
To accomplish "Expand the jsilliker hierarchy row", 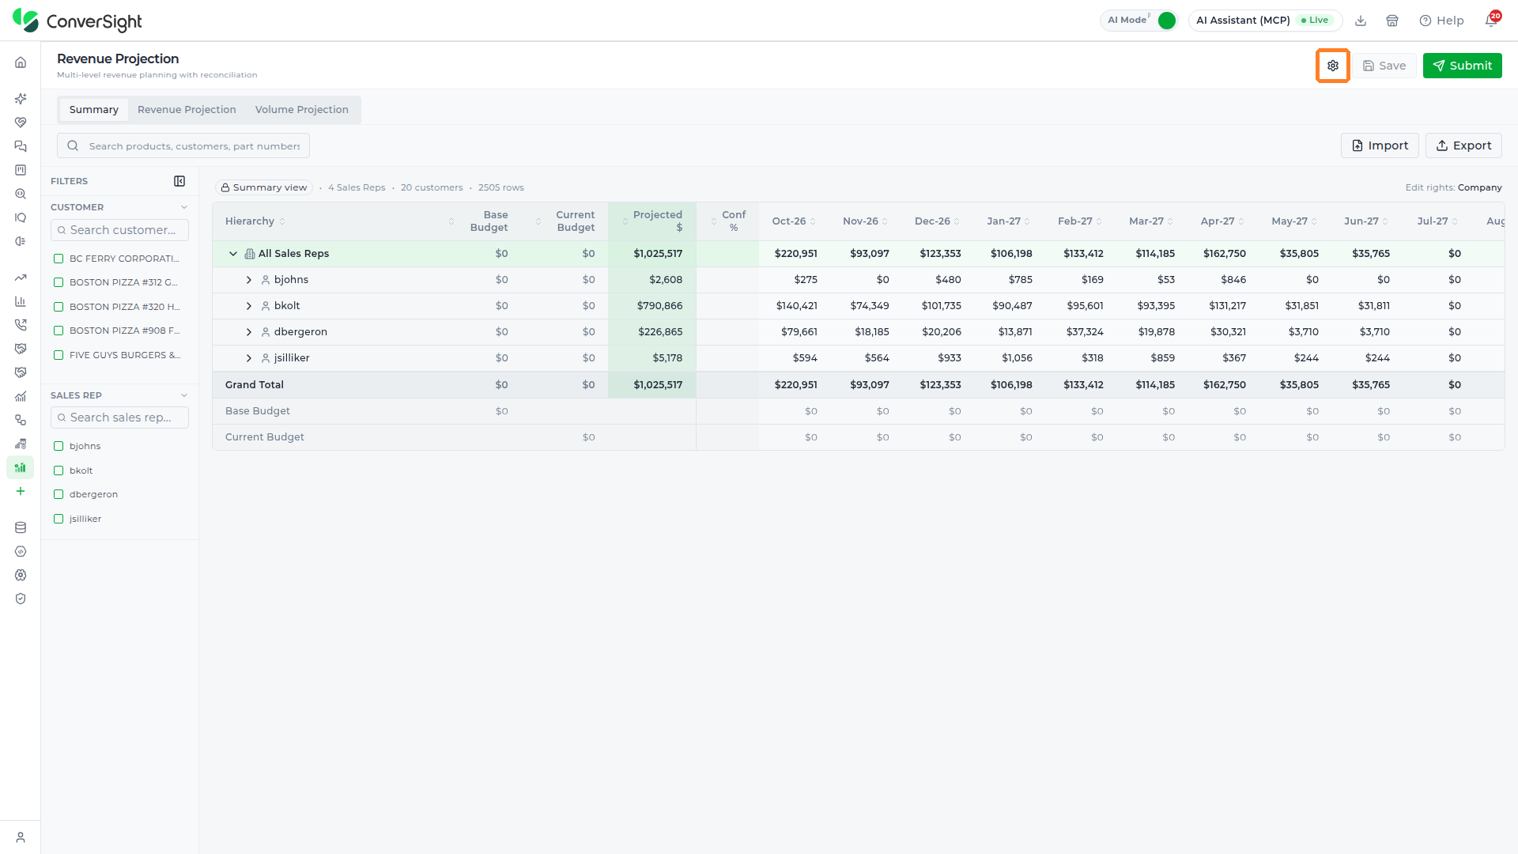I will pos(249,358).
